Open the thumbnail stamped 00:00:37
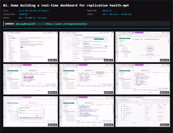The width and height of the screenshot is (173, 133). pyautogui.click(x=87, y=47)
